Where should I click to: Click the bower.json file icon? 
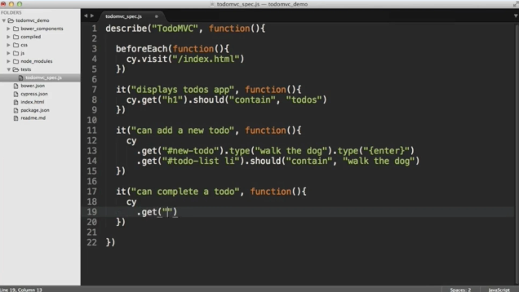pos(16,86)
